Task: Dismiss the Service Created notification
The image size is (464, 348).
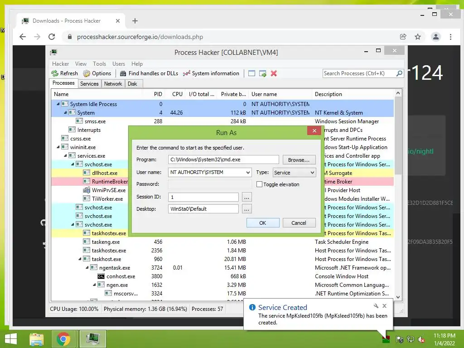Action: coord(384,306)
